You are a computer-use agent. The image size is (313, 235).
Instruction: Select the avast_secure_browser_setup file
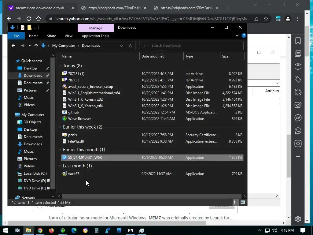click(152, 87)
